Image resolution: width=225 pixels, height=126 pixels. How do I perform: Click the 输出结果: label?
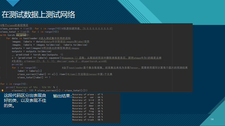click(x=62, y=96)
